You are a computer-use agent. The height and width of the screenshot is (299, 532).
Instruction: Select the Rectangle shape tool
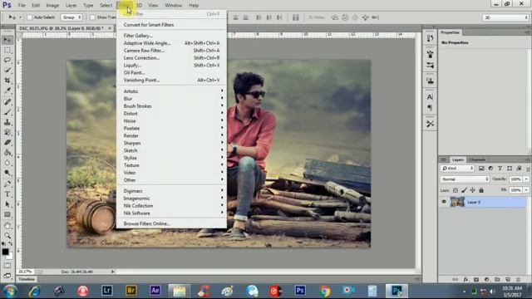7,214
